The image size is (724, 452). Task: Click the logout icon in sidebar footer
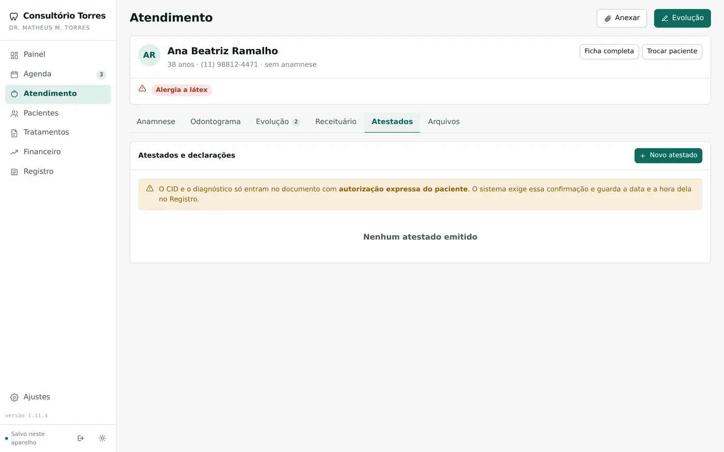(x=81, y=438)
